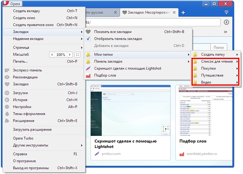Expand Недавние вкладки submenu
243x174 pixels.
pyautogui.click(x=44, y=39)
